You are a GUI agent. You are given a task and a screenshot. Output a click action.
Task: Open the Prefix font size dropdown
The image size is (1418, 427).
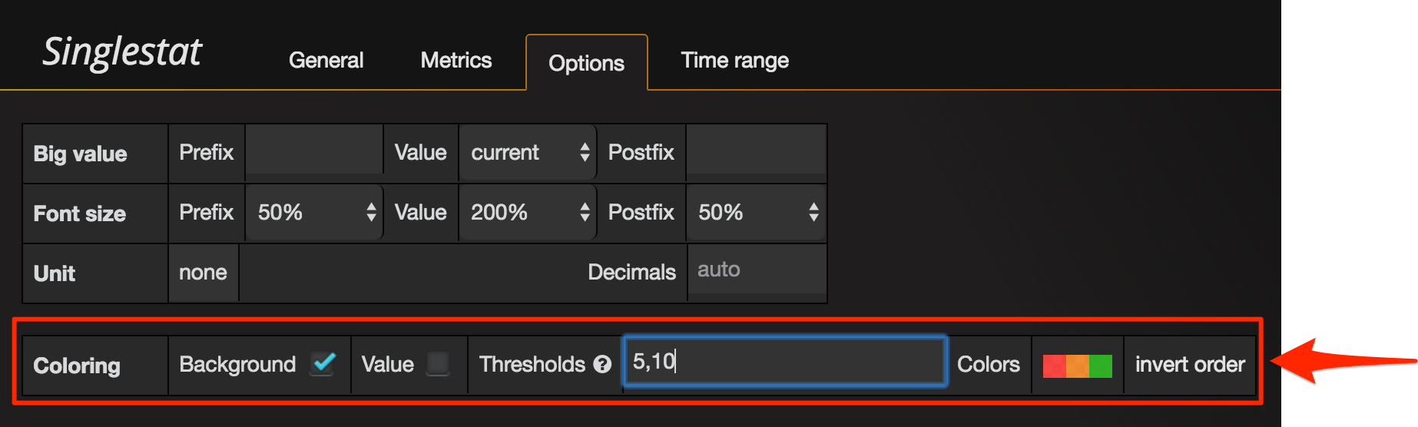314,213
